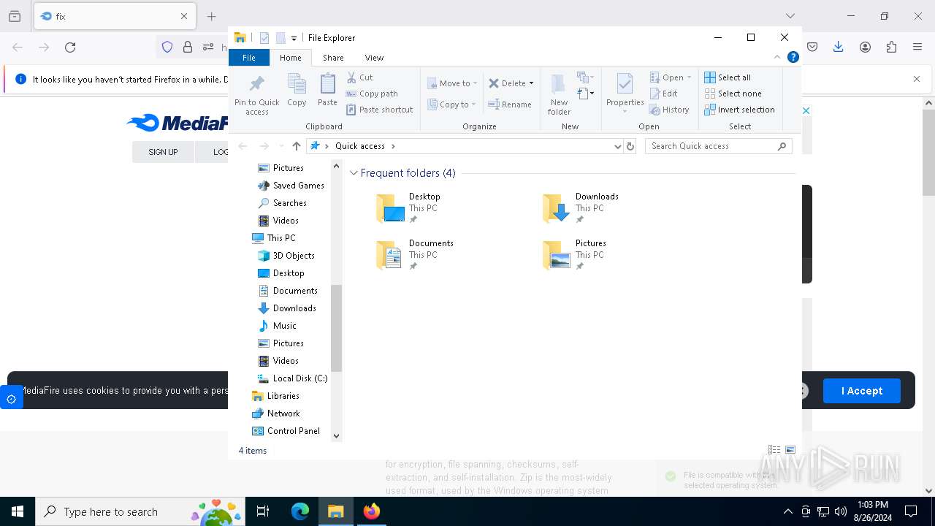Click Invert selection in ribbon
935x526 pixels.
click(x=739, y=110)
